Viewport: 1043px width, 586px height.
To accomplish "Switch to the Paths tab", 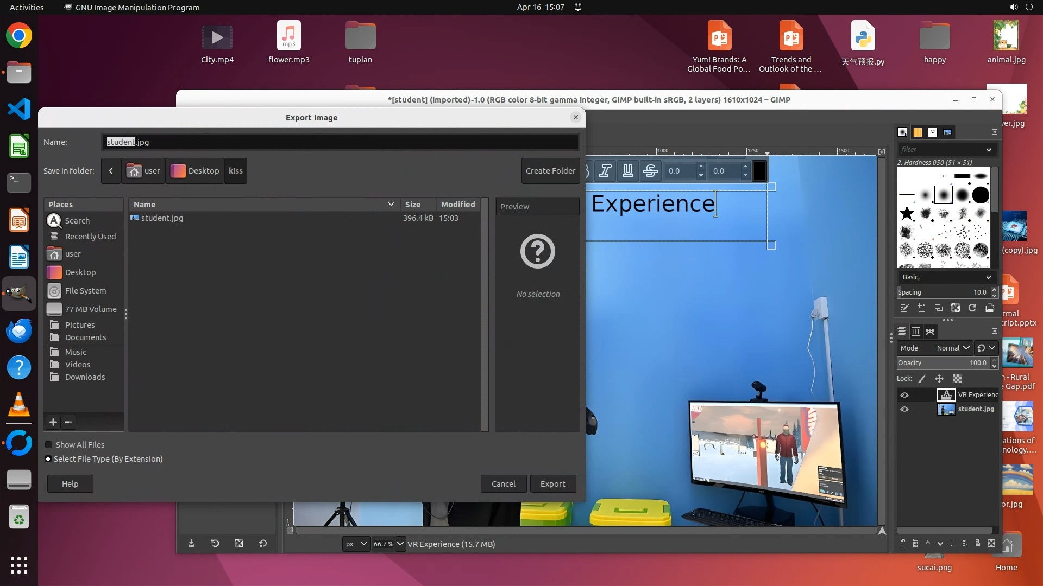I will 930,332.
